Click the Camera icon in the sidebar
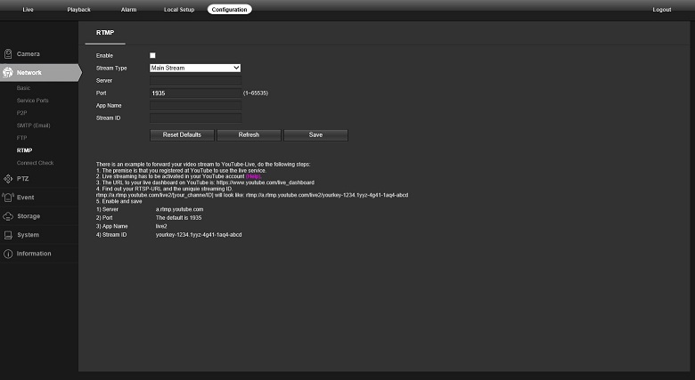The width and height of the screenshot is (695, 380). pyautogui.click(x=8, y=54)
